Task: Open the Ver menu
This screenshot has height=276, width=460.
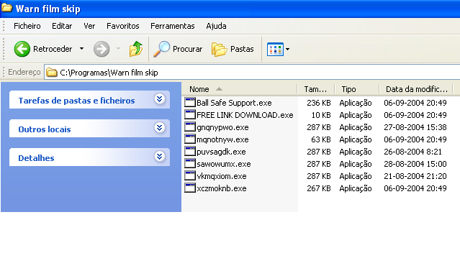Action: coord(89,26)
